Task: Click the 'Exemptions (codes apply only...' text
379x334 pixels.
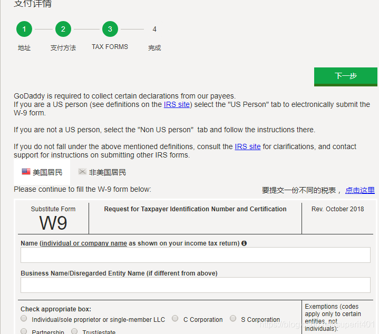Action: point(333,317)
